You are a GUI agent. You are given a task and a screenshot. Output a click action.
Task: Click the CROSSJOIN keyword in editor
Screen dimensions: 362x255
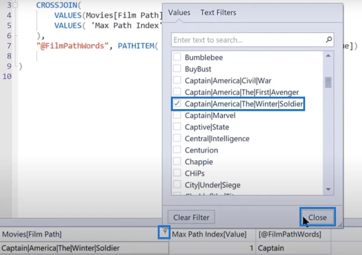point(57,5)
